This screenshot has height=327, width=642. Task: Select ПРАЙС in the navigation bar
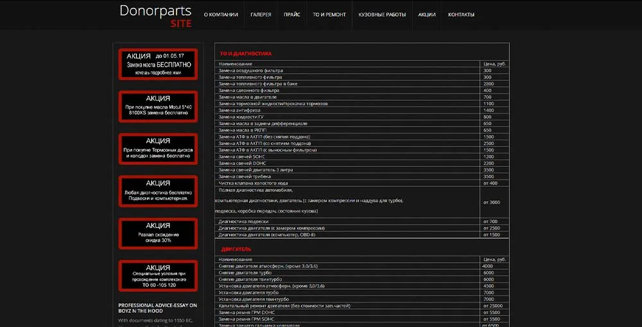pos(292,15)
